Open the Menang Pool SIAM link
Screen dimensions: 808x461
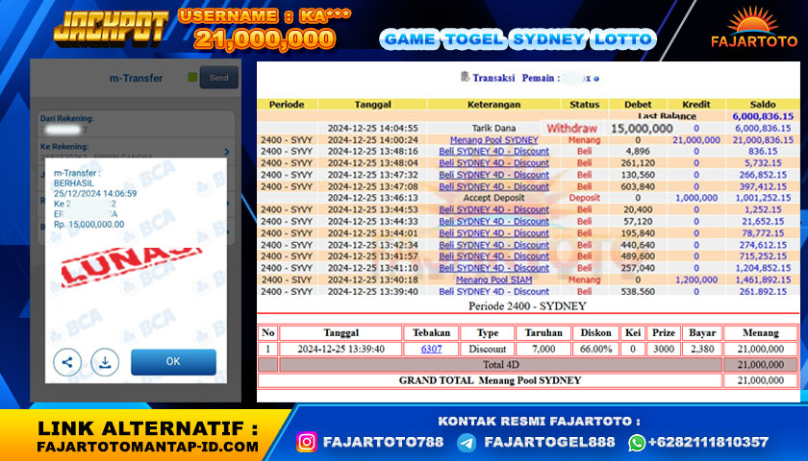(x=493, y=279)
